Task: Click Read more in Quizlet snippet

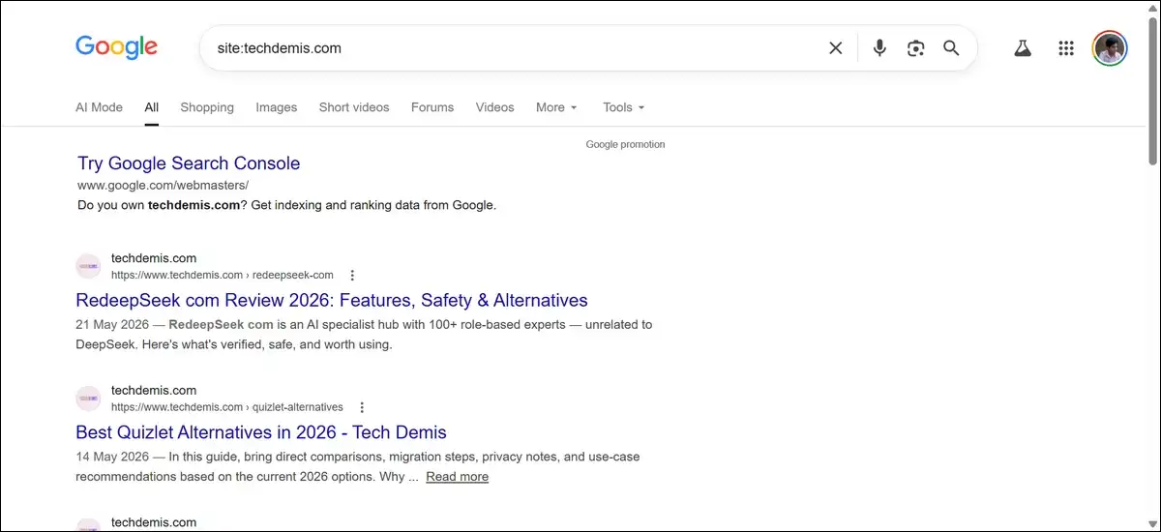Action: click(457, 477)
